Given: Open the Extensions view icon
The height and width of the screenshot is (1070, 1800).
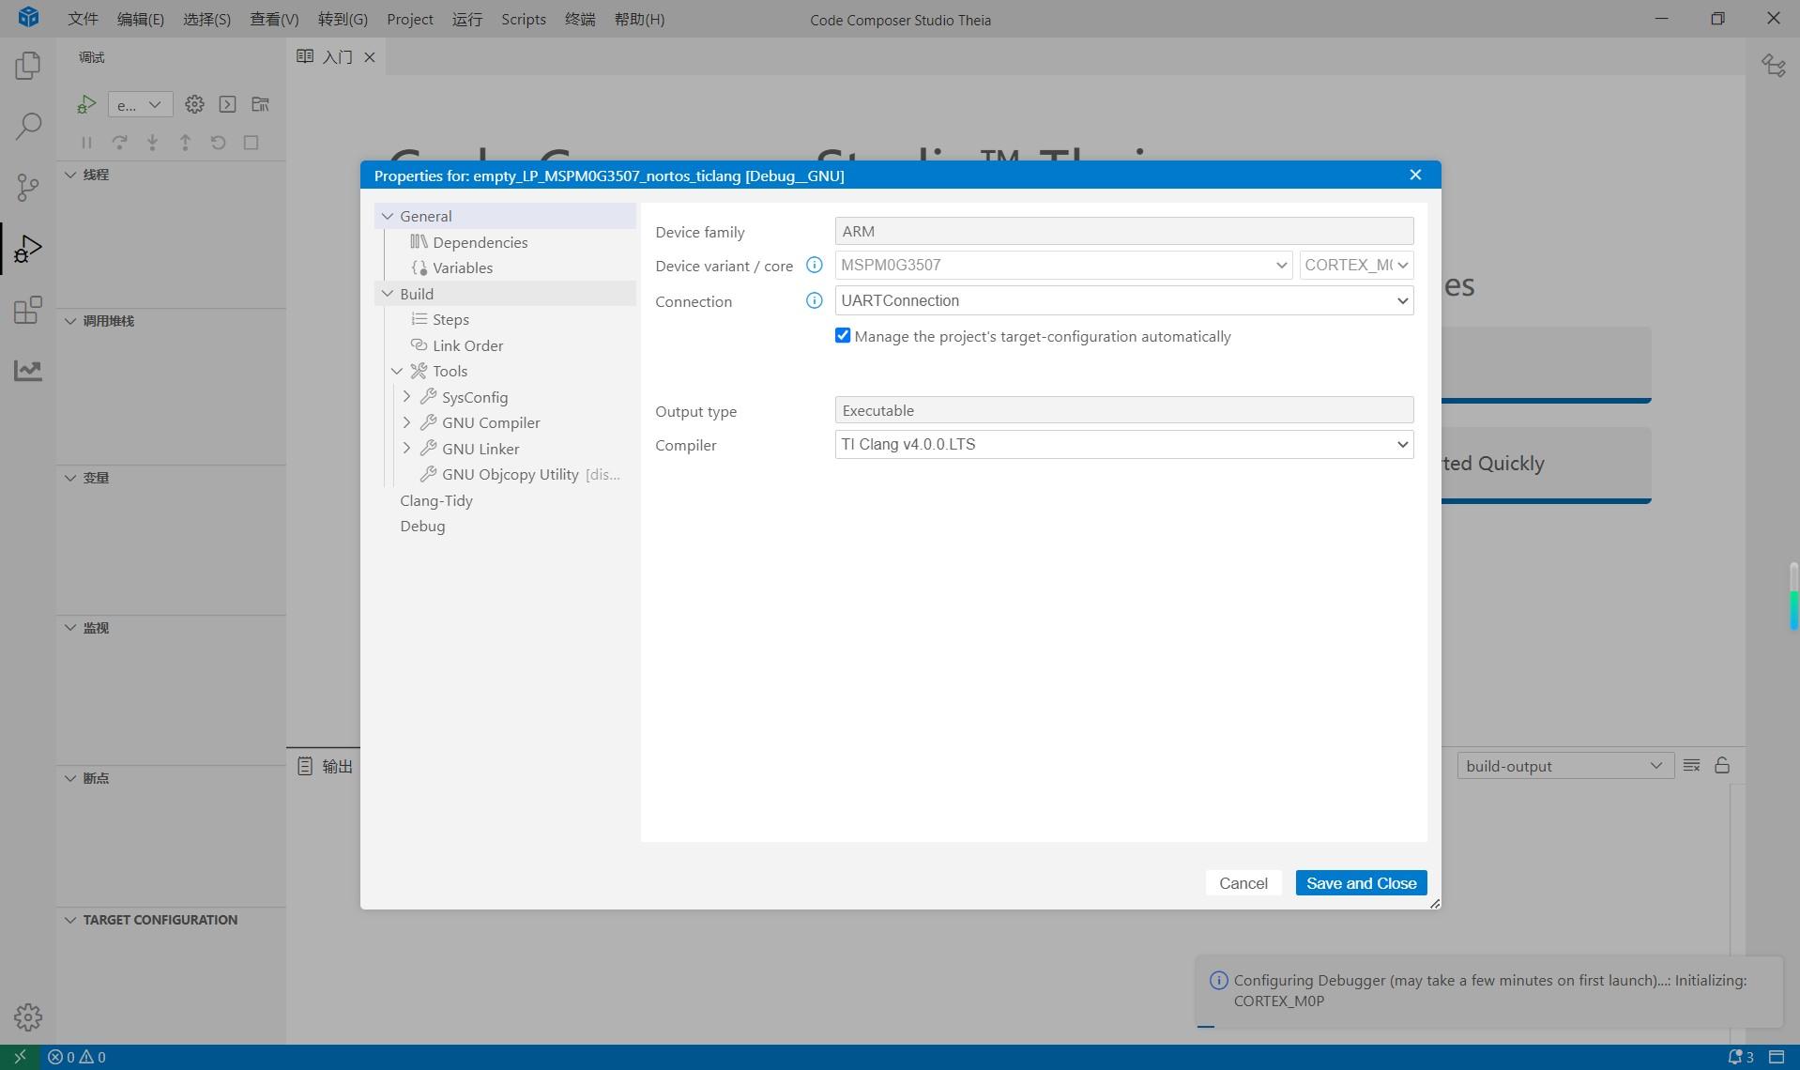Looking at the screenshot, I should (x=28, y=310).
